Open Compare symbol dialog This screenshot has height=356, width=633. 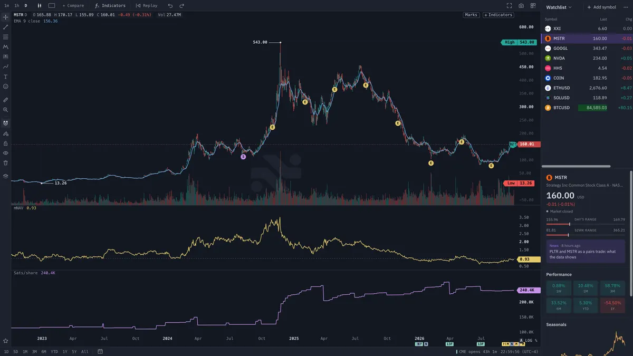point(73,5)
